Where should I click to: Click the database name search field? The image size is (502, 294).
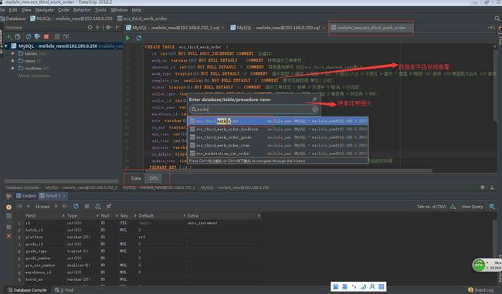(254, 110)
